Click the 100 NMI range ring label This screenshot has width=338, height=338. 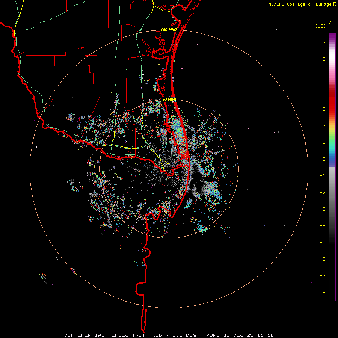tap(169, 30)
